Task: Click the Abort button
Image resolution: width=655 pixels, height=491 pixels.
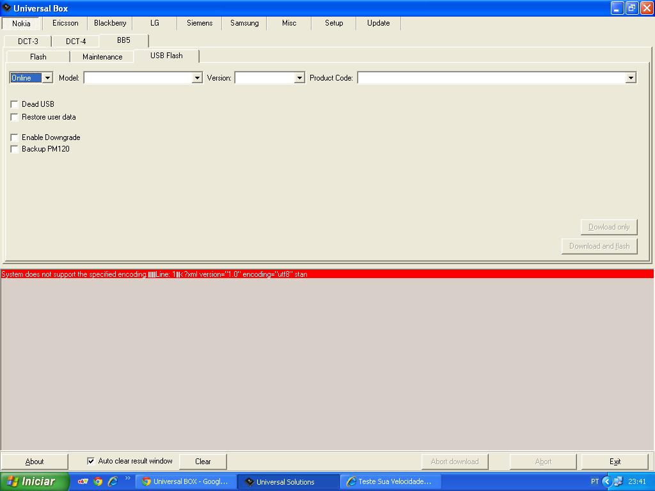Action: (543, 462)
